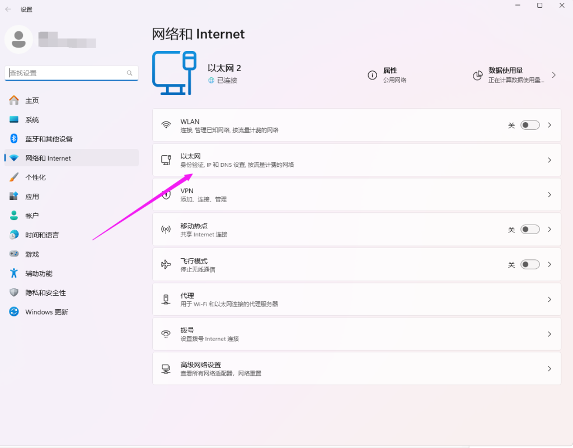573x448 pixels.
Task: Click the VPN shield icon
Action: [x=166, y=195]
